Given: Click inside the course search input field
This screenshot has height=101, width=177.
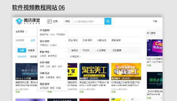Looking at the screenshot, I should click(x=88, y=21).
